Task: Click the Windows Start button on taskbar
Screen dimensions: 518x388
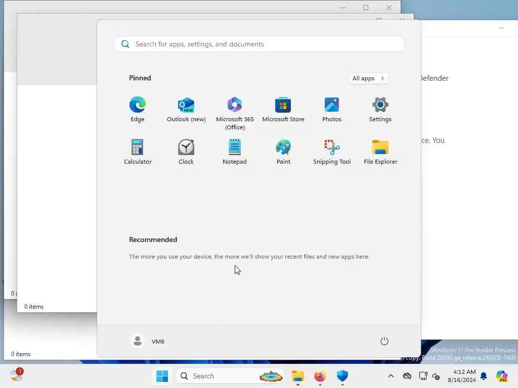Action: tap(162, 376)
